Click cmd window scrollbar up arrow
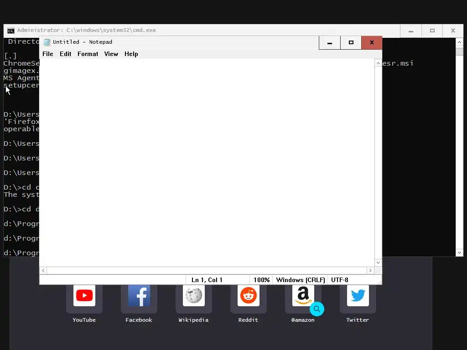This screenshot has height=350, width=467. [x=459, y=42]
